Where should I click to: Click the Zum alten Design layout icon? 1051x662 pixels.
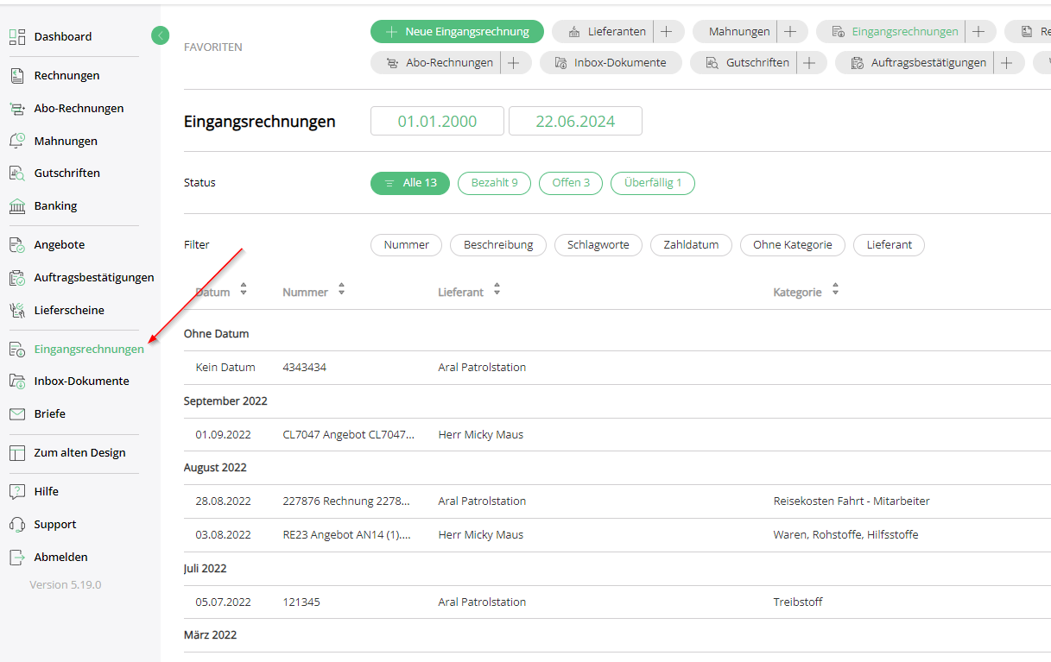click(x=17, y=452)
